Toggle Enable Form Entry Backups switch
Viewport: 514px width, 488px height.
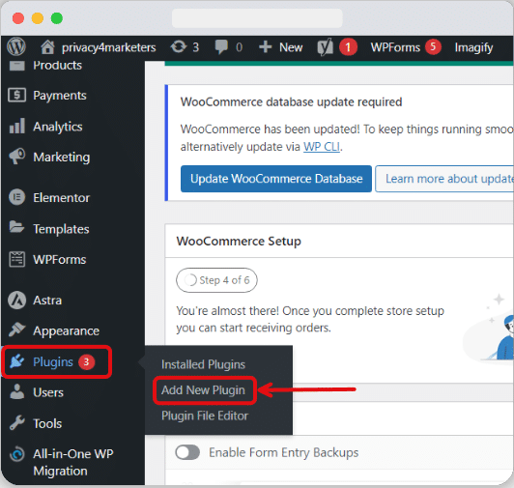(187, 452)
